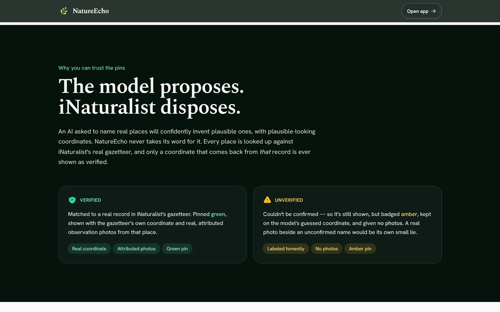Viewport: 500px width, 312px height.
Task: Click the arrow icon in Open app
Action: coord(433,11)
